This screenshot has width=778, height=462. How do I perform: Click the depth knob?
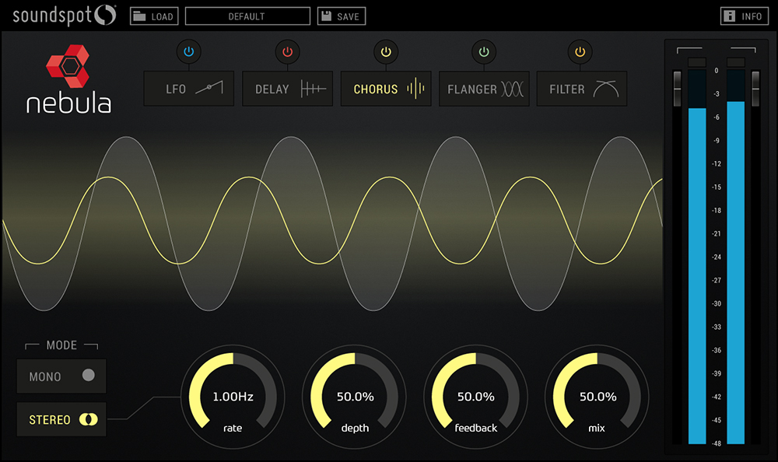(x=354, y=397)
